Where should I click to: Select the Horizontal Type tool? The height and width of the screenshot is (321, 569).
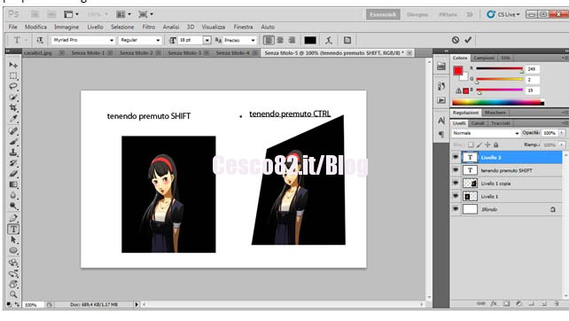click(13, 229)
